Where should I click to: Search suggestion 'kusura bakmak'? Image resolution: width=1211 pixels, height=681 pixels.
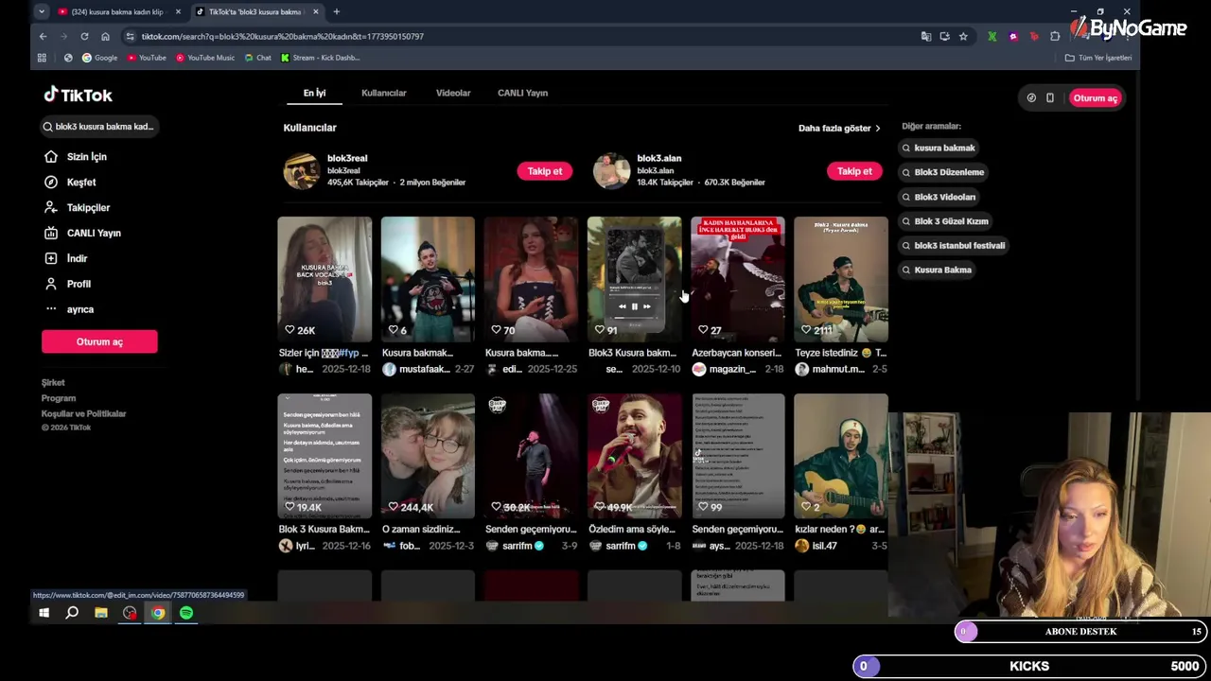coord(939,148)
